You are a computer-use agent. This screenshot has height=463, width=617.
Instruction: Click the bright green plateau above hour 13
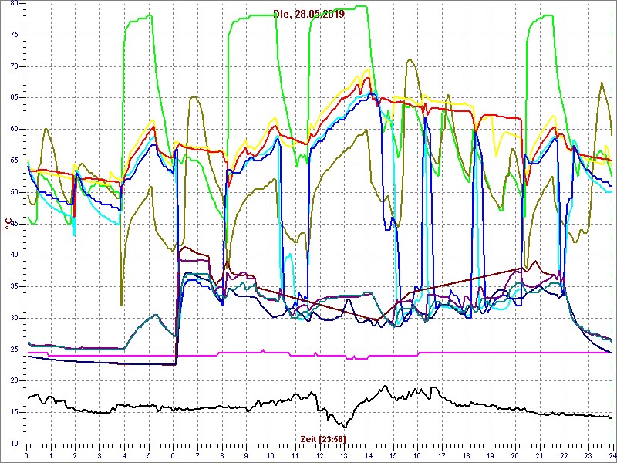[343, 8]
